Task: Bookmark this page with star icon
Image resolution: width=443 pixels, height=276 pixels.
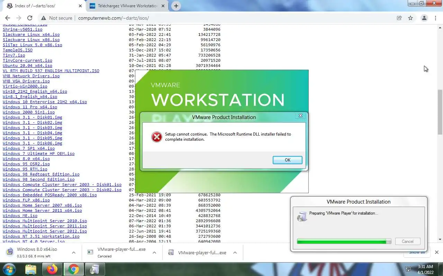Action: coord(410,18)
